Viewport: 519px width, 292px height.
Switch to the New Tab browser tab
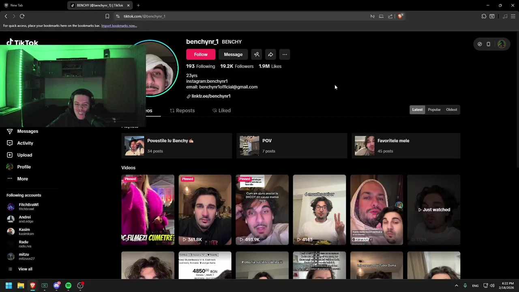point(17,5)
